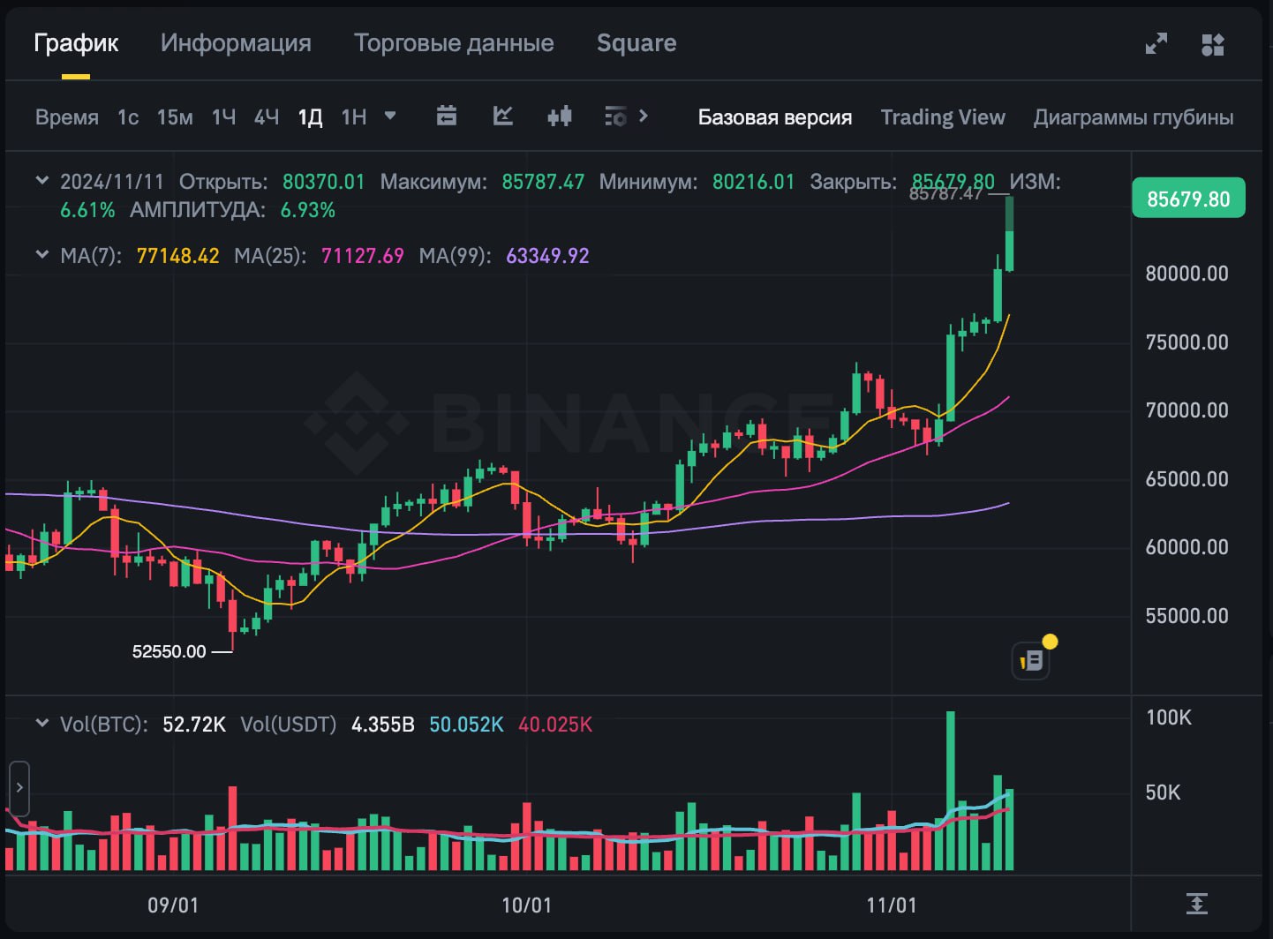Switch to the Информация tab
Screen dimensions: 1273x939
(x=236, y=43)
